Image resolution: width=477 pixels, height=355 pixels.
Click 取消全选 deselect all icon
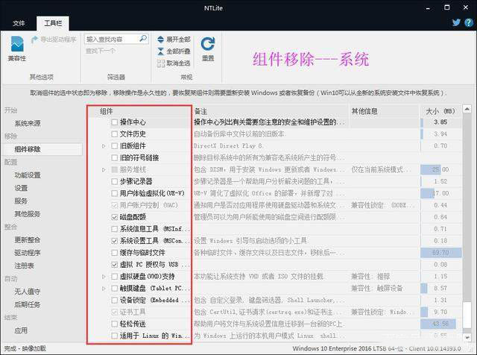(x=161, y=63)
